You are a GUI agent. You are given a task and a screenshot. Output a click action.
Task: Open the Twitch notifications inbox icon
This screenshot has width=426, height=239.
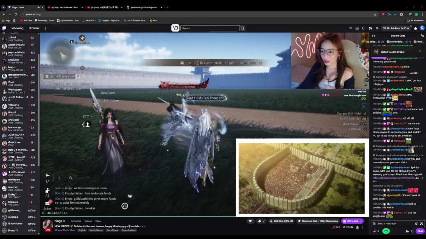click(x=357, y=28)
